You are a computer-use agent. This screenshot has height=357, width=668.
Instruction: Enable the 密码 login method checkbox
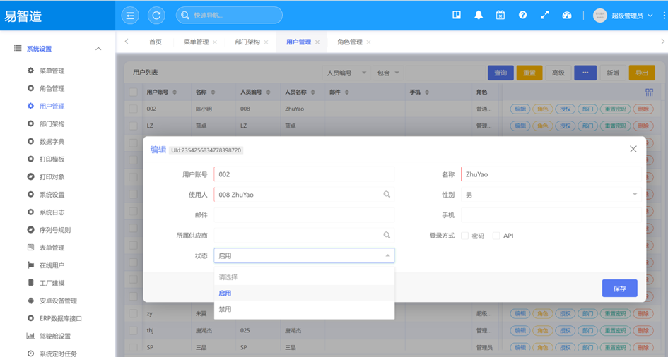tap(465, 236)
